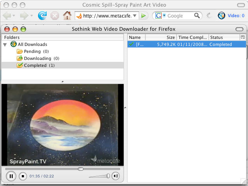Sort downloads by the Name column
The image size is (248, 186).
pos(136,37)
